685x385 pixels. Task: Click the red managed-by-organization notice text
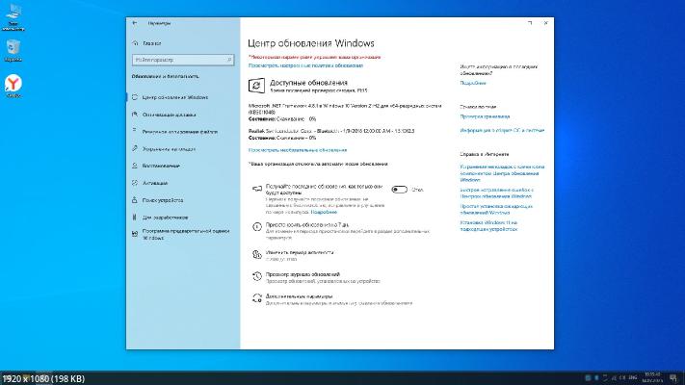pos(314,57)
